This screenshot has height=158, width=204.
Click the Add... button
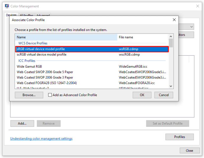[x=22, y=124]
